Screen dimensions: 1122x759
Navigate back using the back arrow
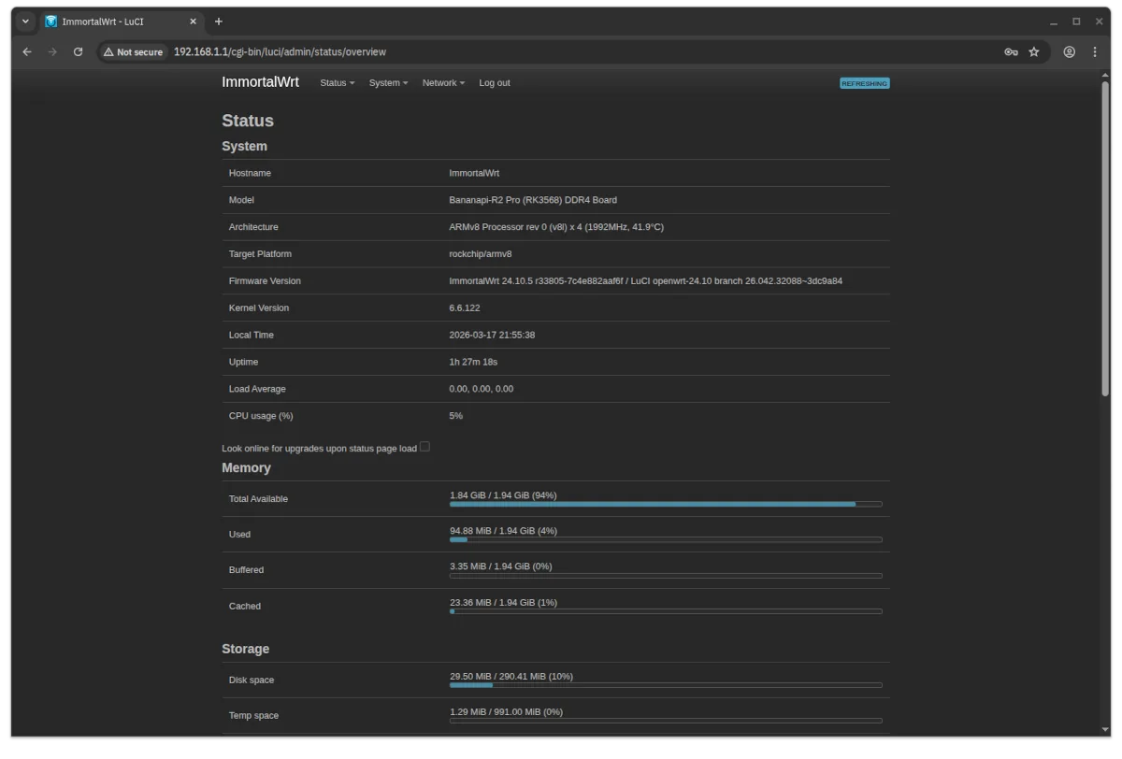[26, 51]
